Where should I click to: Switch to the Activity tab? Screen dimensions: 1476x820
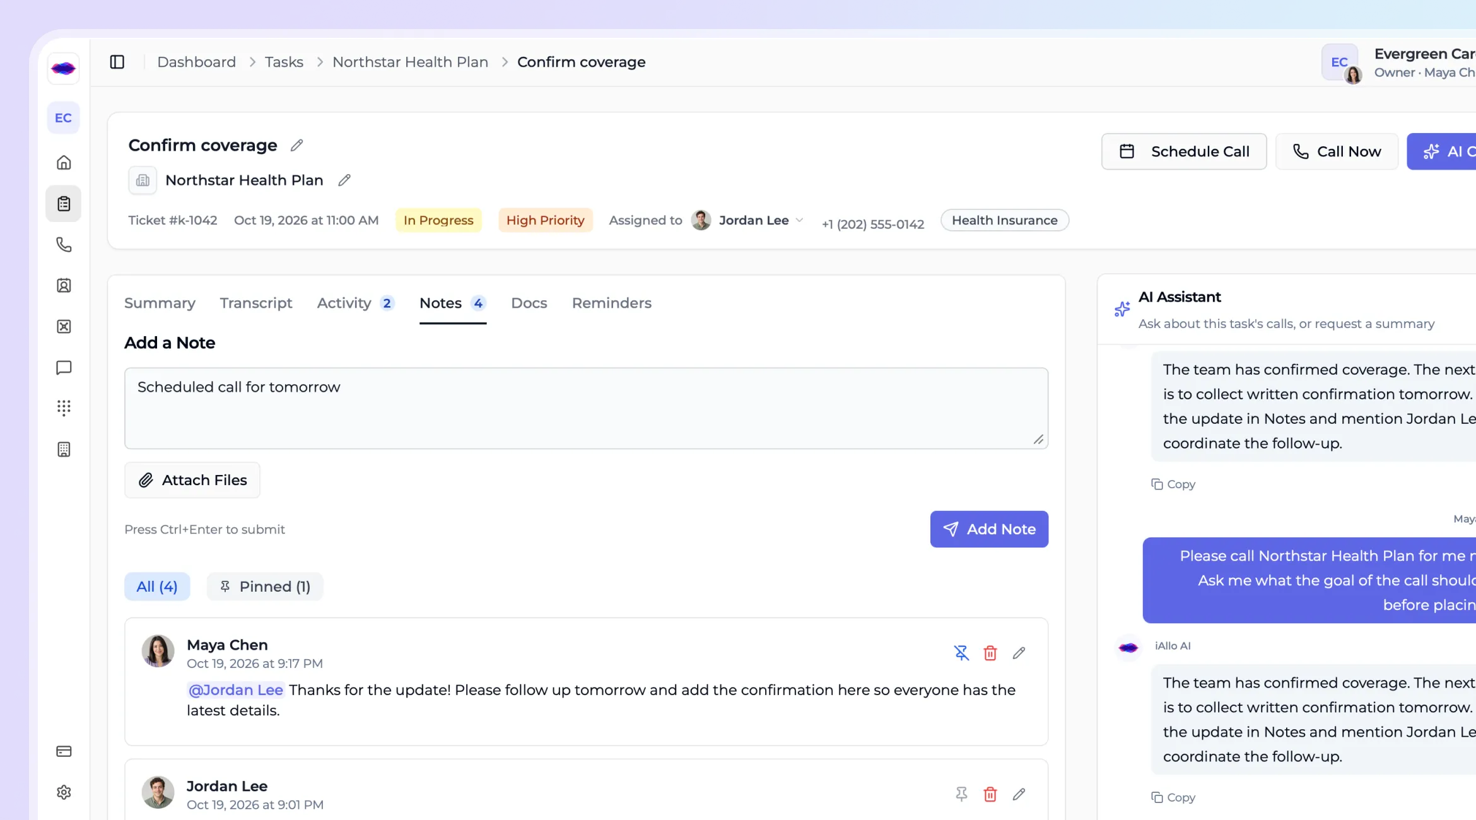355,303
